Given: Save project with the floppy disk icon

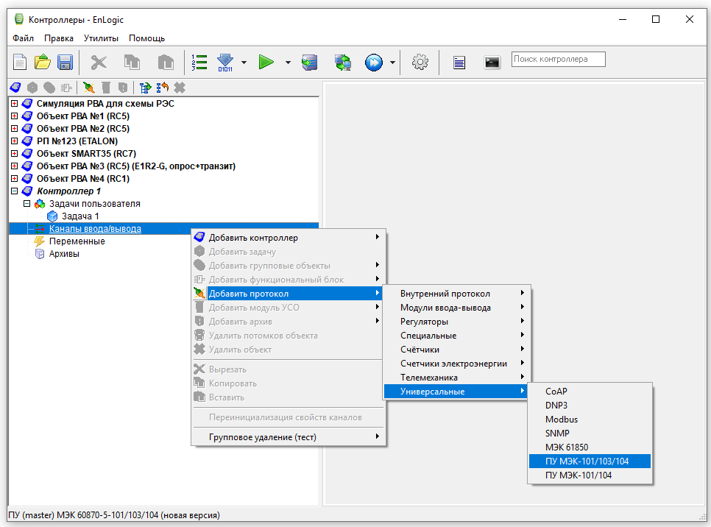Looking at the screenshot, I should (65, 63).
